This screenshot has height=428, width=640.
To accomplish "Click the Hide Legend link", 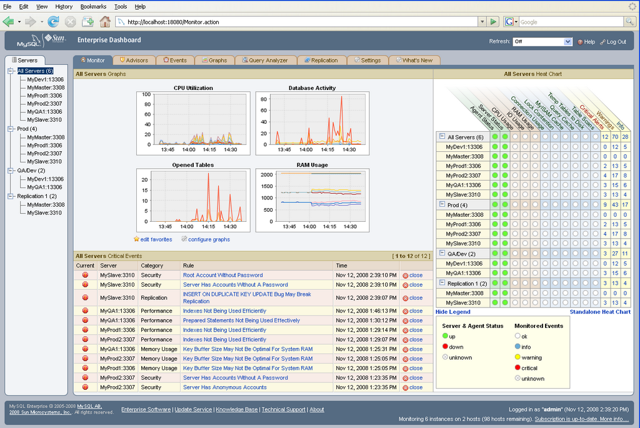I will pyautogui.click(x=452, y=312).
